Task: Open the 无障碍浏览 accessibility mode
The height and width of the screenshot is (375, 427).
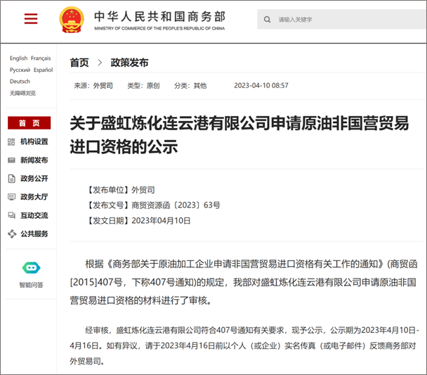Action: [22, 93]
